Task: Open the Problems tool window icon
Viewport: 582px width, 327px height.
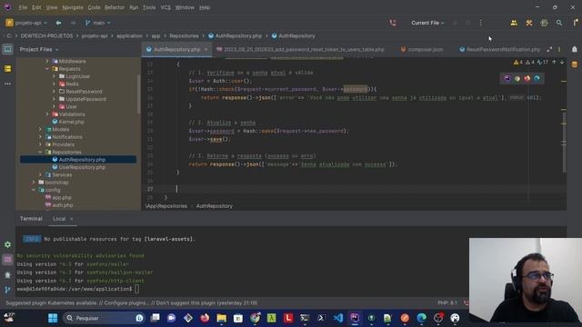Action: click(x=7, y=275)
